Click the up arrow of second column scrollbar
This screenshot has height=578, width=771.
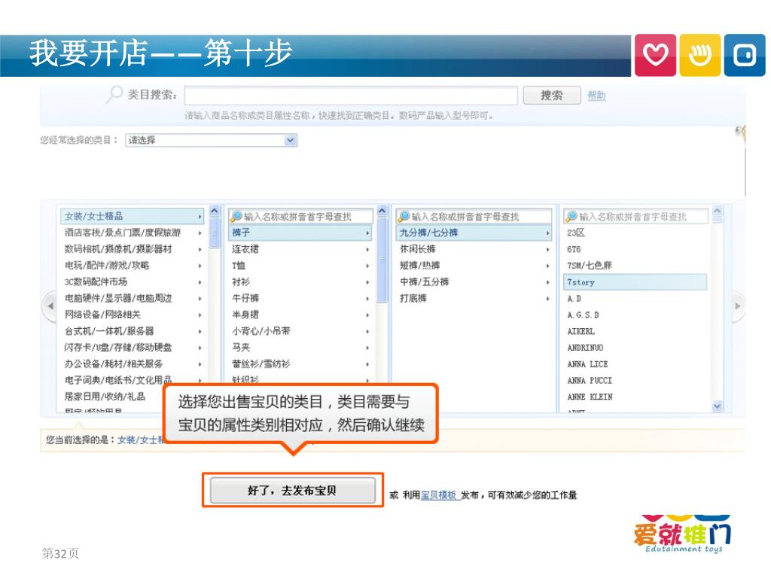pos(382,211)
